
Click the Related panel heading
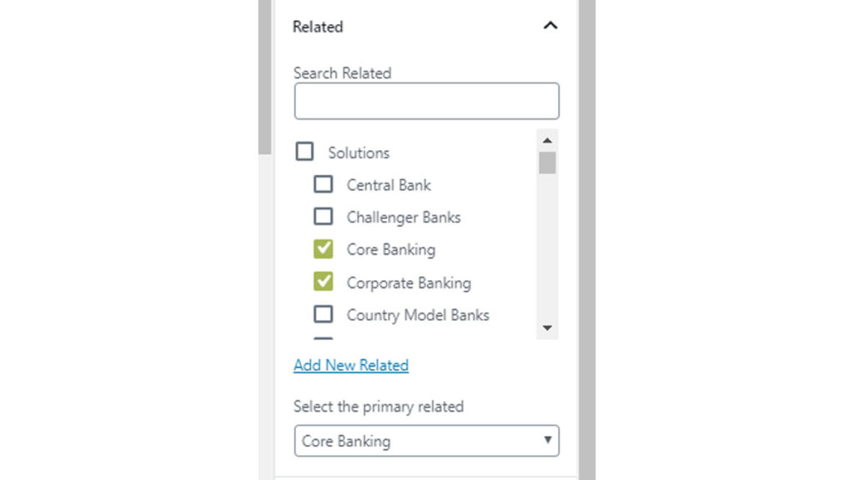pos(318,27)
